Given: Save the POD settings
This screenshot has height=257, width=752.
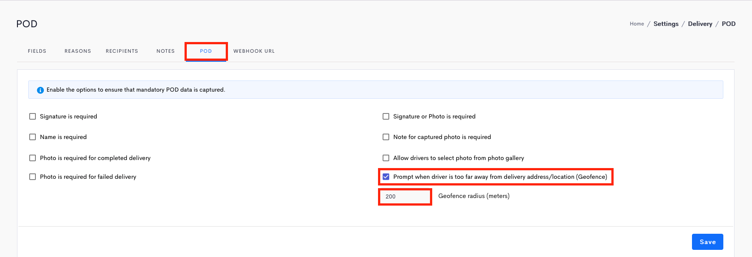Looking at the screenshot, I should pyautogui.click(x=708, y=242).
